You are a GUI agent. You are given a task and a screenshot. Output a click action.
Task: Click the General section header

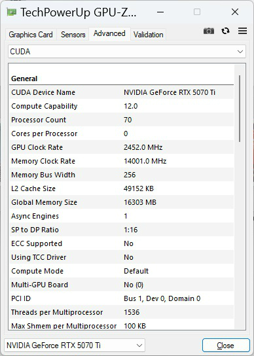tap(24, 79)
